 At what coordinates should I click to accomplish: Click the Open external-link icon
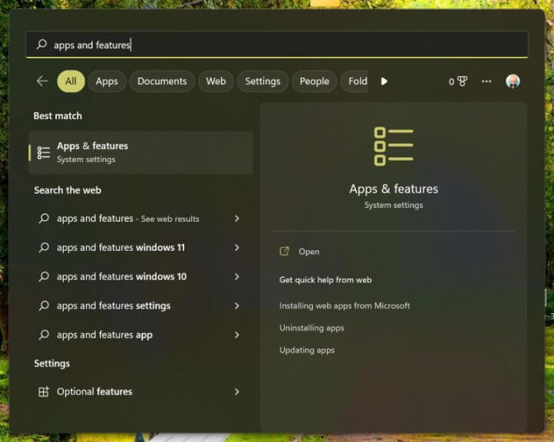285,251
